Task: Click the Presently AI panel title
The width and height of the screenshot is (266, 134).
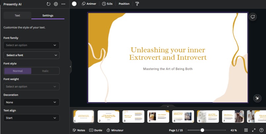Action: tap(13, 4)
